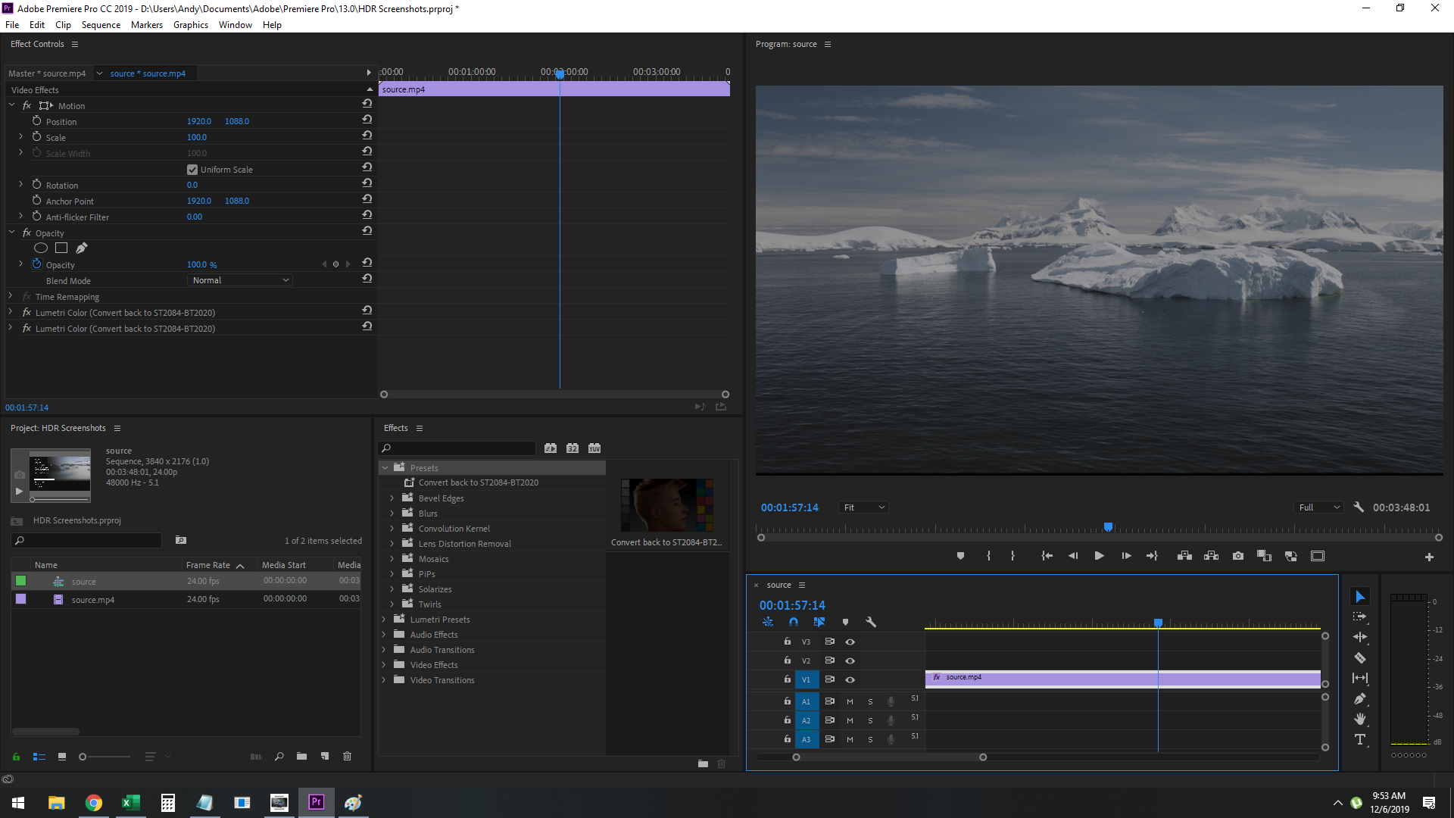The height and width of the screenshot is (818, 1454).
Task: Open the Blend Mode dropdown
Action: [x=239, y=280]
